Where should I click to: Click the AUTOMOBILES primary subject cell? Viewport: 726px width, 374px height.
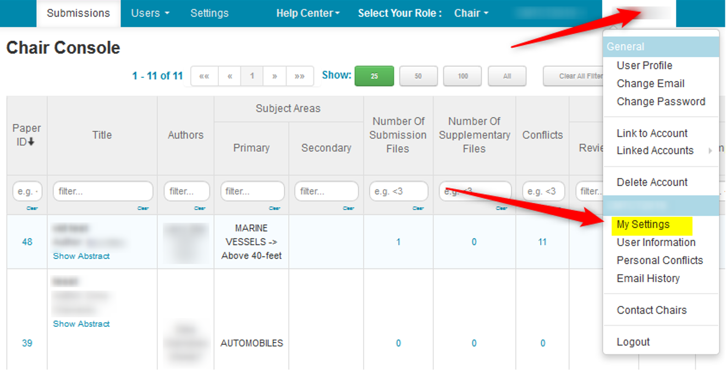point(252,343)
